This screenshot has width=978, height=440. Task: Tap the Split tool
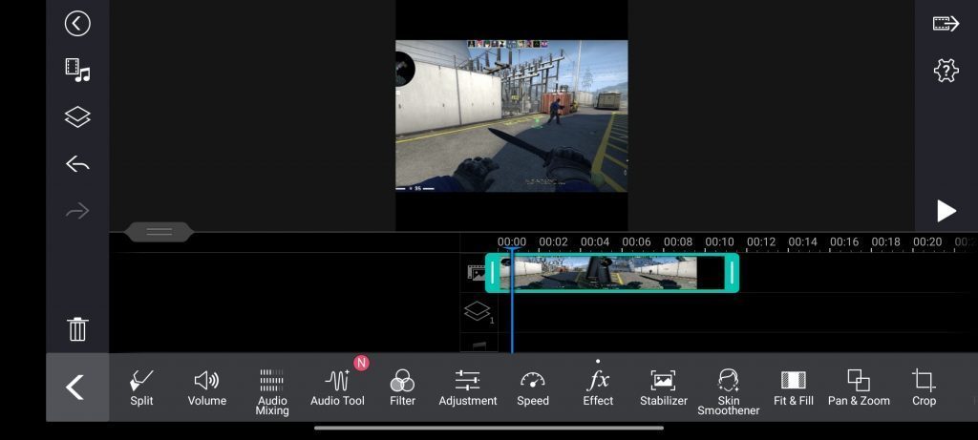click(x=141, y=388)
